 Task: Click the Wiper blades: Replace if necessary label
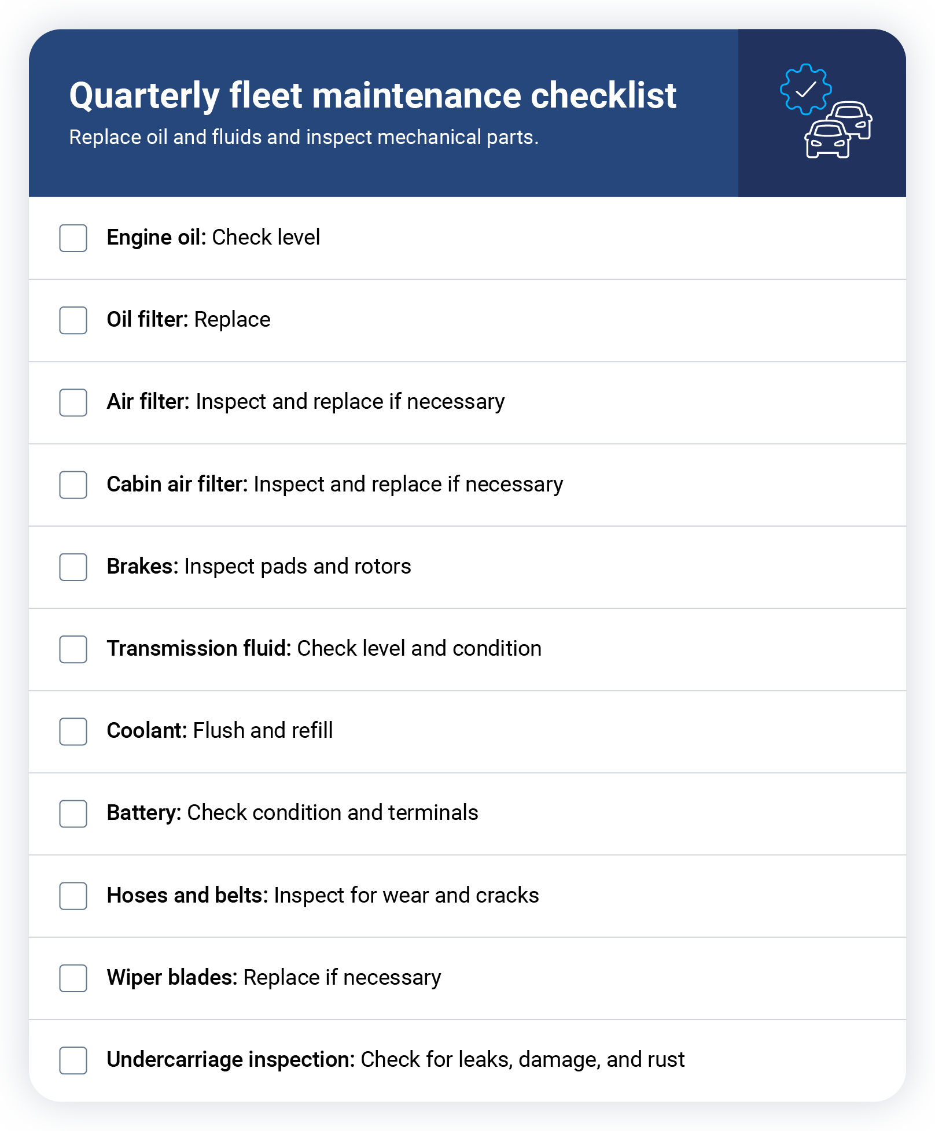[x=274, y=978]
